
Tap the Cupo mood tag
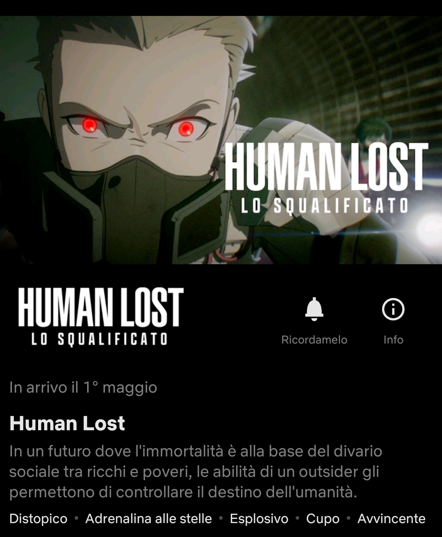[x=323, y=519]
